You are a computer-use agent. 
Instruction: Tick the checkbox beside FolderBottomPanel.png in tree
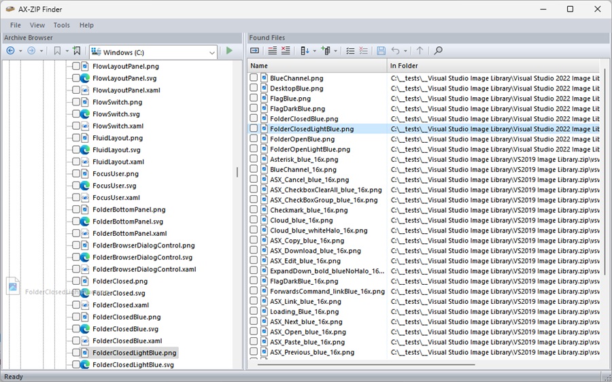pyautogui.click(x=76, y=209)
